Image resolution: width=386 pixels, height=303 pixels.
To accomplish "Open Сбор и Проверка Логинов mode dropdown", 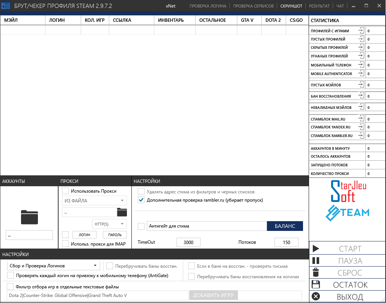I will pos(54,265).
